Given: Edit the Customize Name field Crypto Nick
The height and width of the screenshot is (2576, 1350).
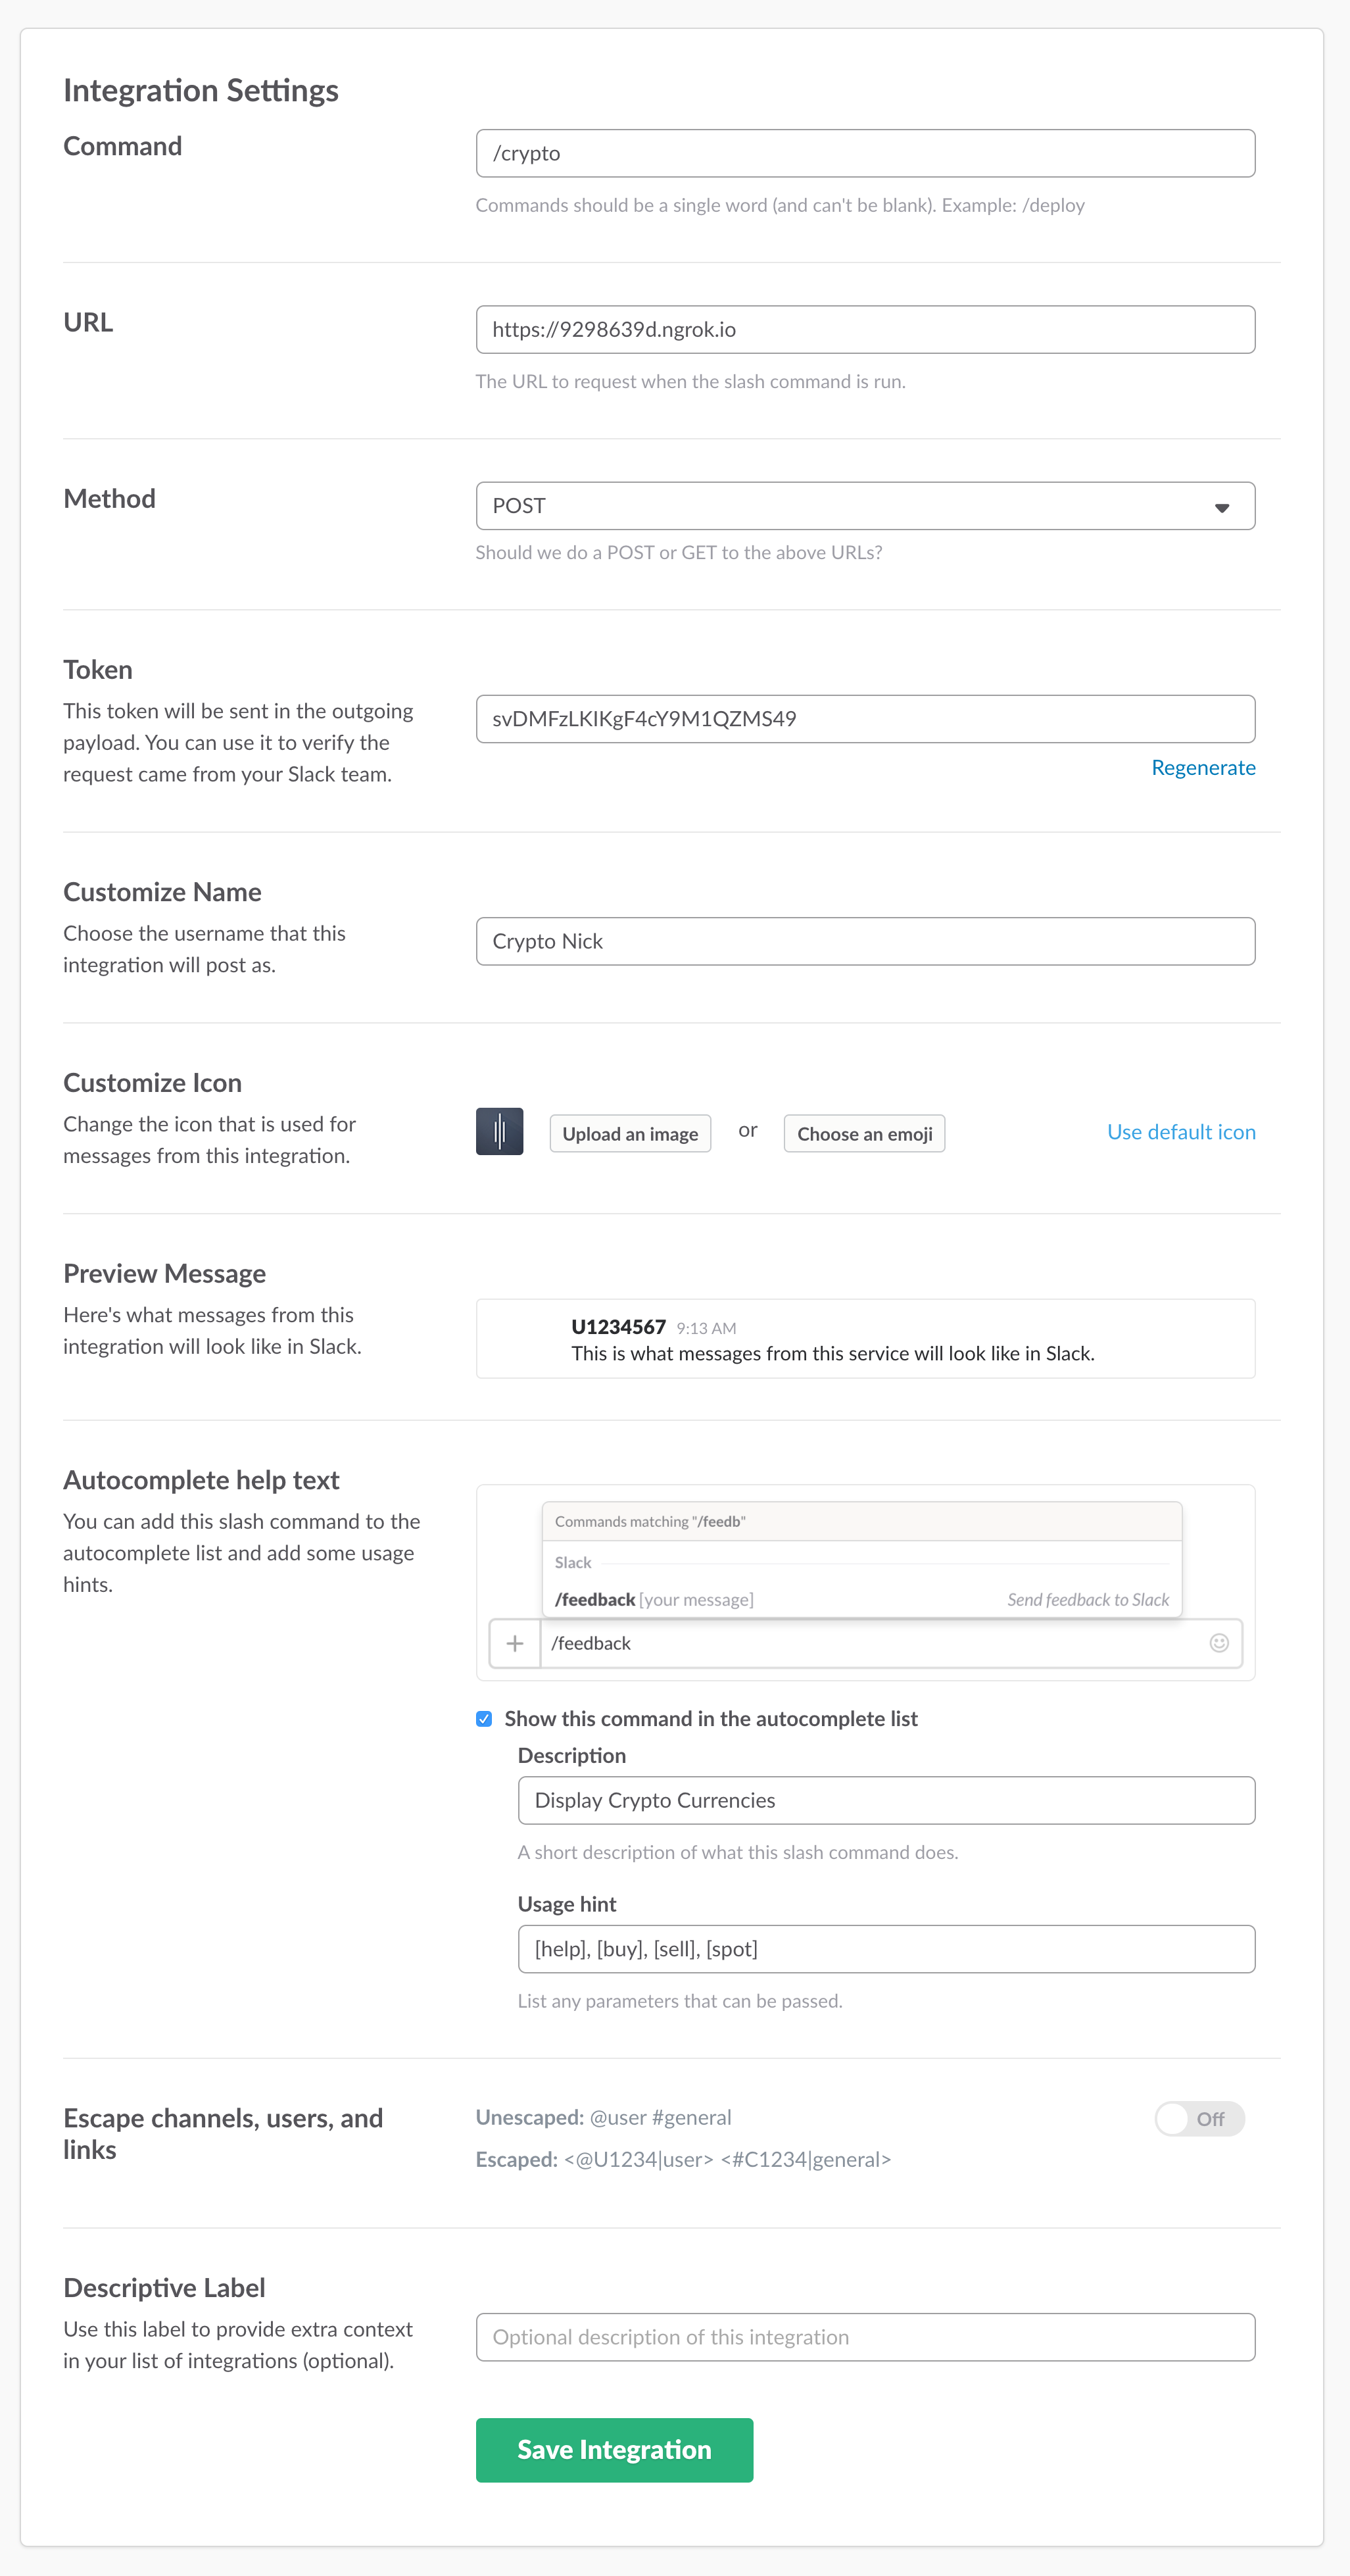Looking at the screenshot, I should point(864,941).
